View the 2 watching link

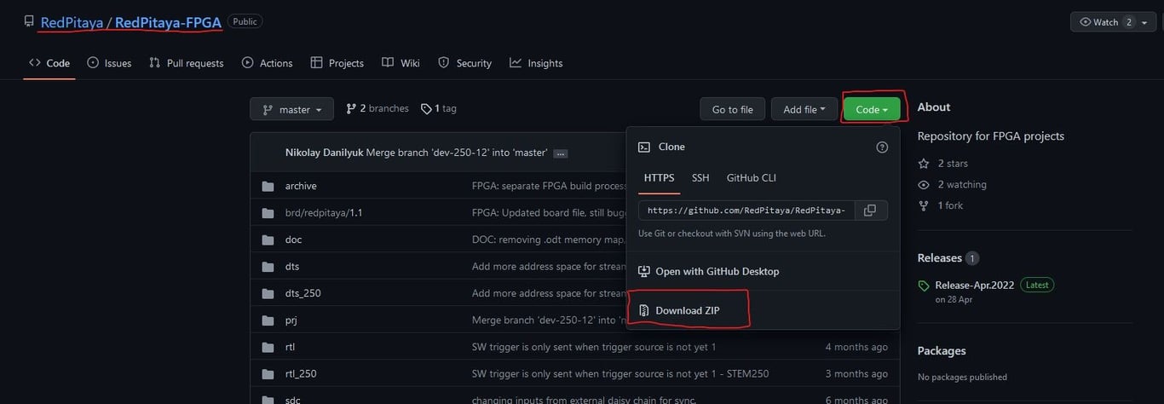(x=952, y=184)
